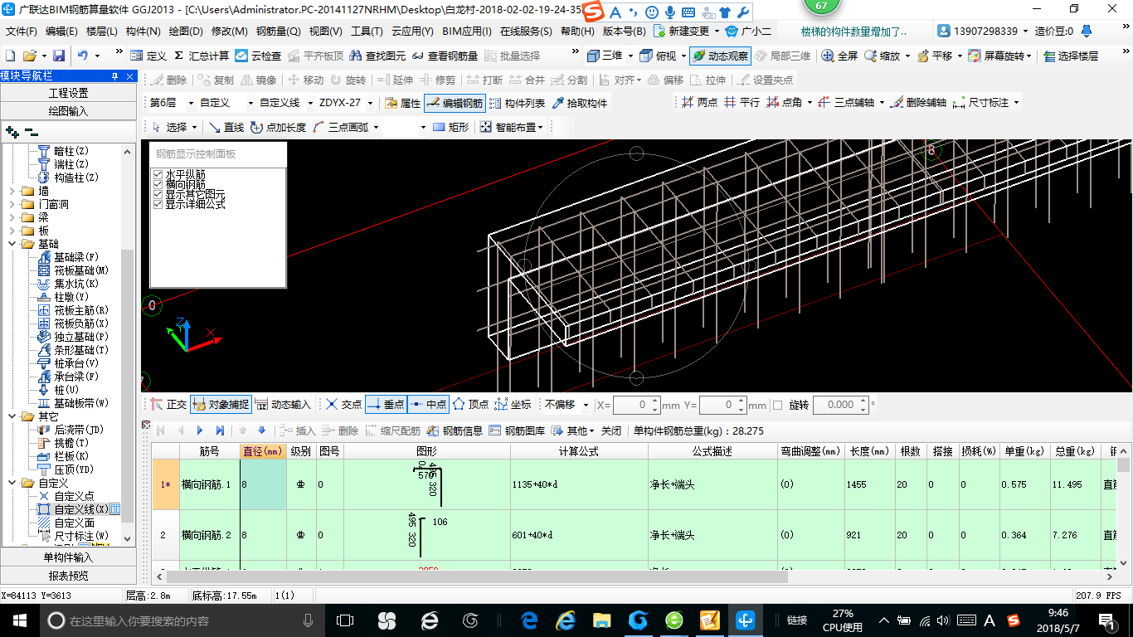Open the 钢筋量(Q) menu
The width and height of the screenshot is (1133, 637).
278,32
